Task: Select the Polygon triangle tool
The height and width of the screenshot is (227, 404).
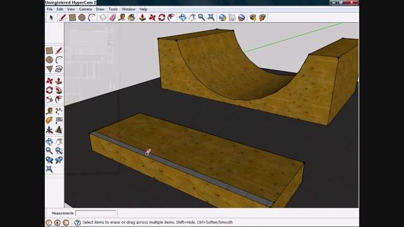Action: point(49,69)
